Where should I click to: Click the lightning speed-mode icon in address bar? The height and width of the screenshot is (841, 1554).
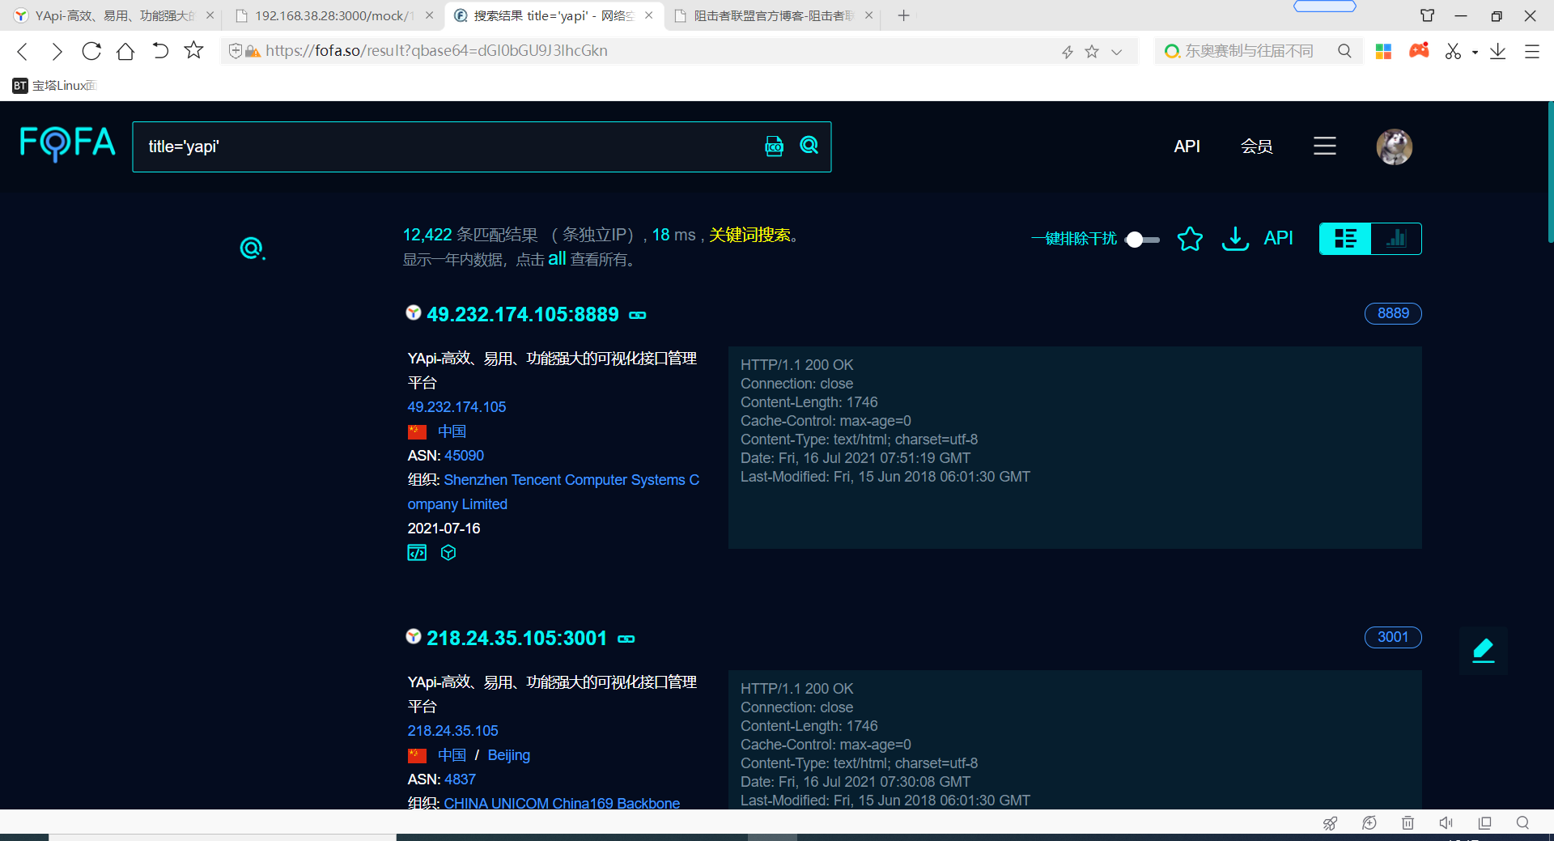pyautogui.click(x=1068, y=52)
